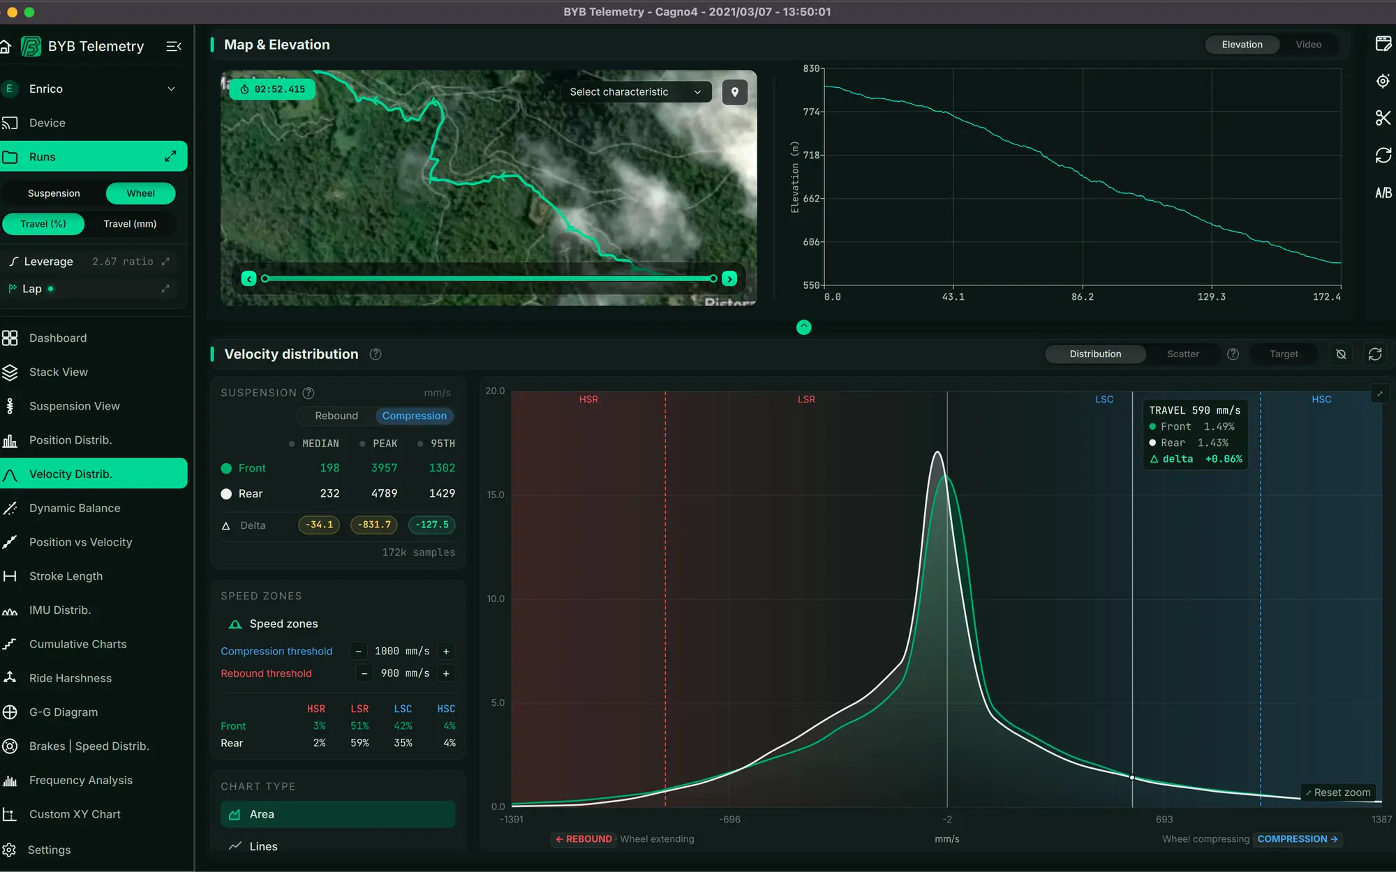Select Lines chart type
Screen dimensions: 1396x872
pos(338,846)
